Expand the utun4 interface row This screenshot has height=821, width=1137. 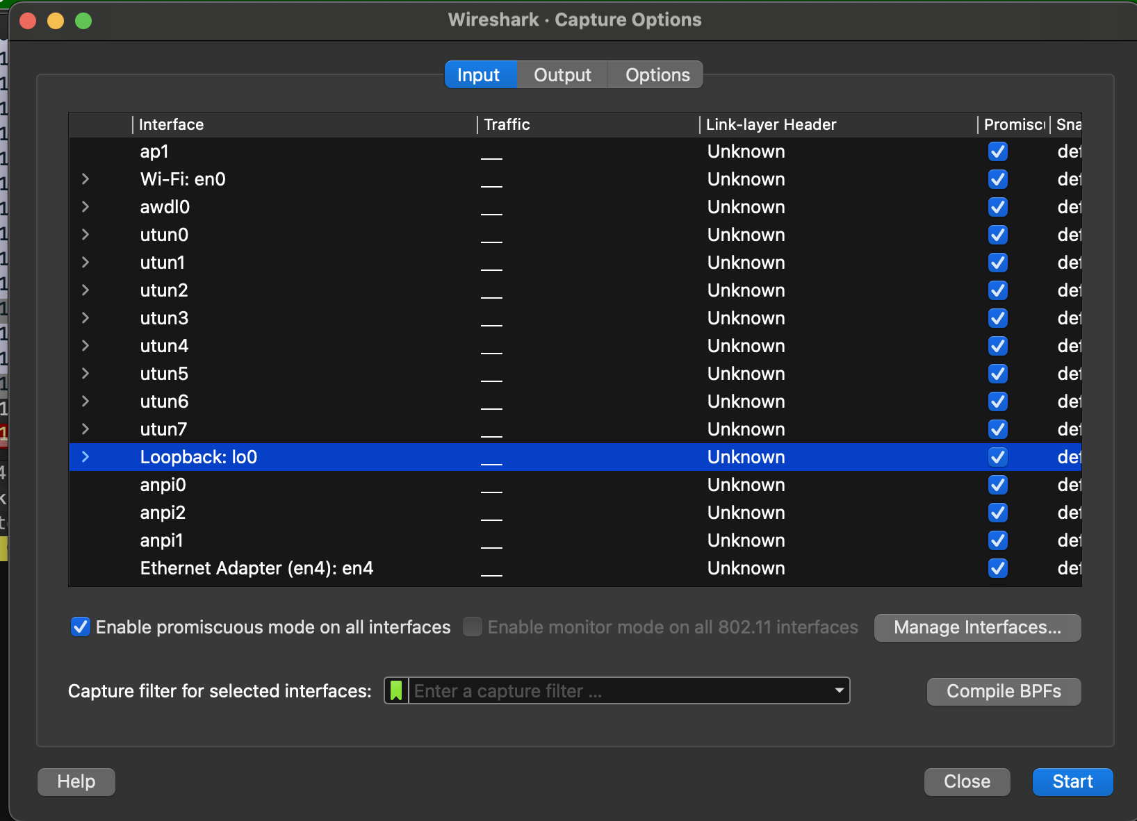(85, 346)
